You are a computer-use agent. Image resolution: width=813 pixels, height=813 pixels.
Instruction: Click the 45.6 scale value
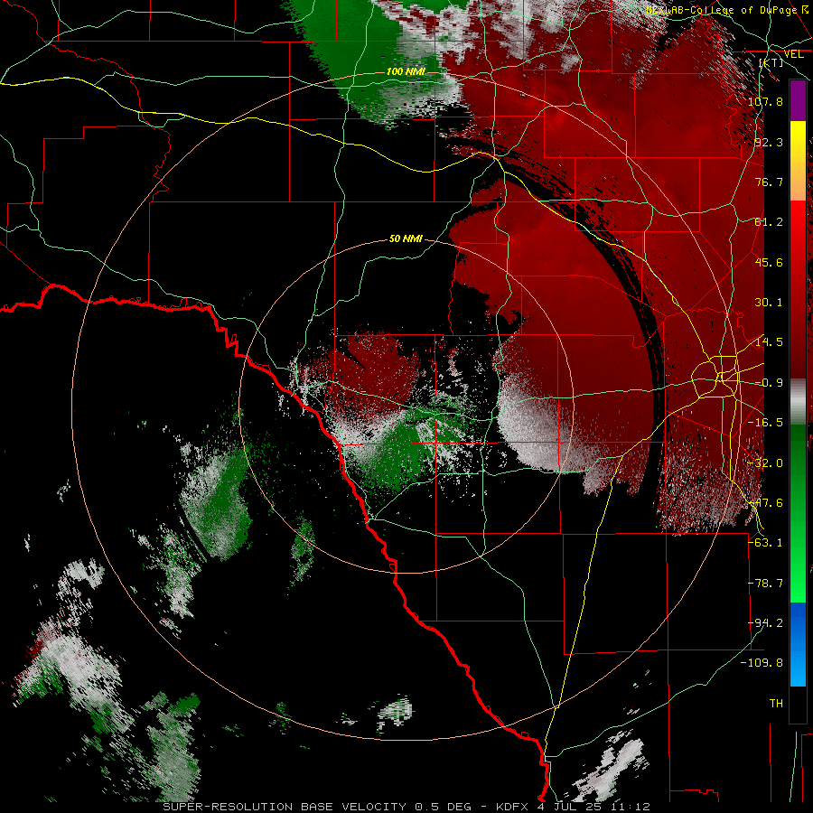pos(769,262)
